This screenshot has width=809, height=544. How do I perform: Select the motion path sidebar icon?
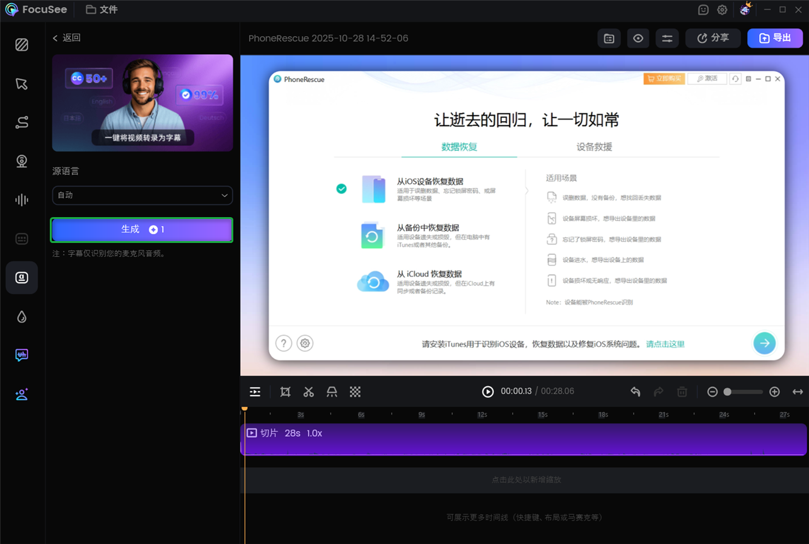click(22, 122)
